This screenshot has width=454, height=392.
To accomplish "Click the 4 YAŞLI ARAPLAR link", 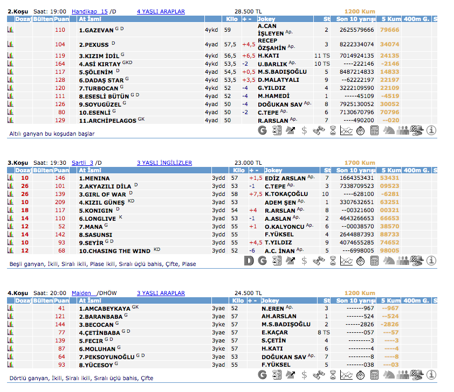I will (161, 11).
